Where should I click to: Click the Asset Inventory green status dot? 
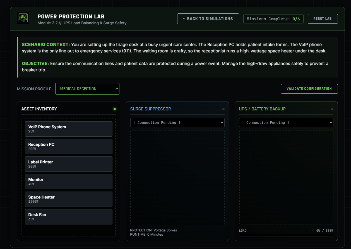pyautogui.click(x=114, y=109)
